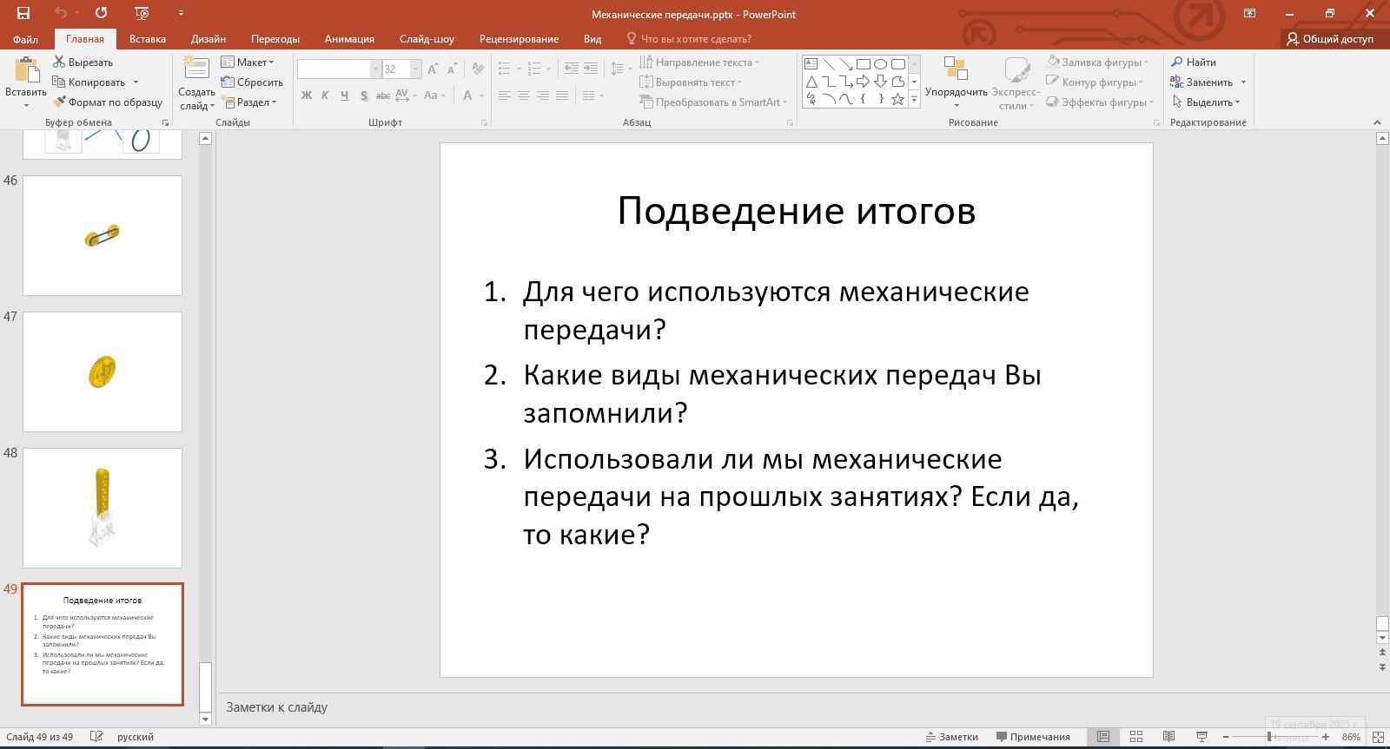Toggle the Comments (Примечания) pane
Viewport: 1390px width, 749px height.
point(1033,737)
